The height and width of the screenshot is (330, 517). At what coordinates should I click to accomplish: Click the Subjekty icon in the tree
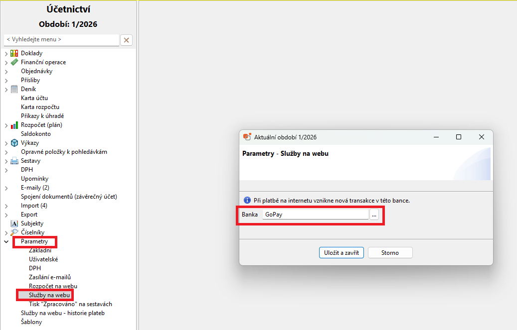(14, 223)
